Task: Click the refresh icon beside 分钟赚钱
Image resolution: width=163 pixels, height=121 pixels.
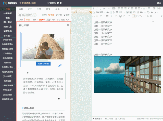Action: [58, 3]
